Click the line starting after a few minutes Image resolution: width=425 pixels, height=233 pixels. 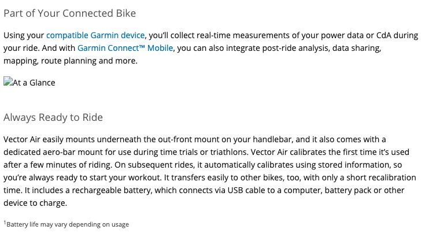click(202, 165)
